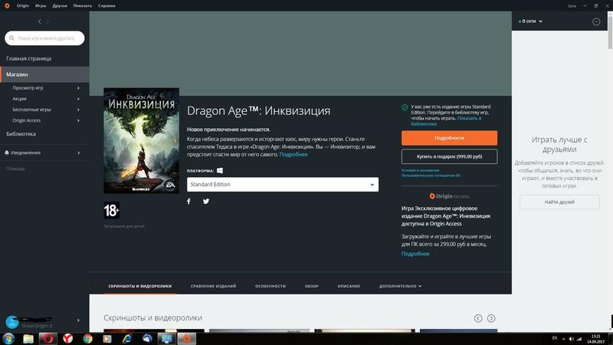The image size is (613, 345).
Task: Open the Показать menu
Action: pyautogui.click(x=83, y=5)
